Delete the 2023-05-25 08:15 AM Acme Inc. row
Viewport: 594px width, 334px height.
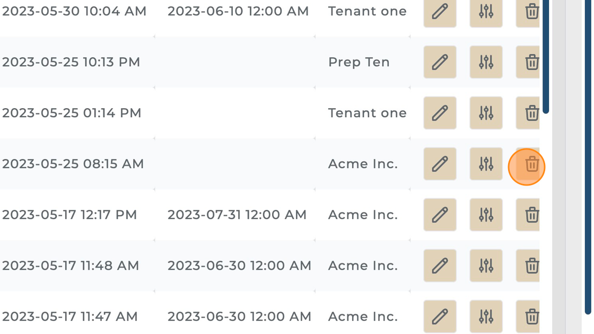pos(530,164)
